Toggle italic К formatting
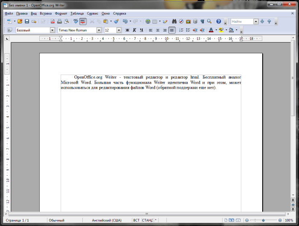Screen dimensions: 299x226 click(x=135, y=30)
